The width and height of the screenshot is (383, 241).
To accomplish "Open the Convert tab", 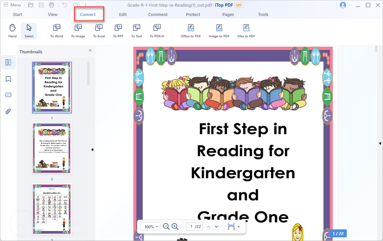I will tap(88, 14).
